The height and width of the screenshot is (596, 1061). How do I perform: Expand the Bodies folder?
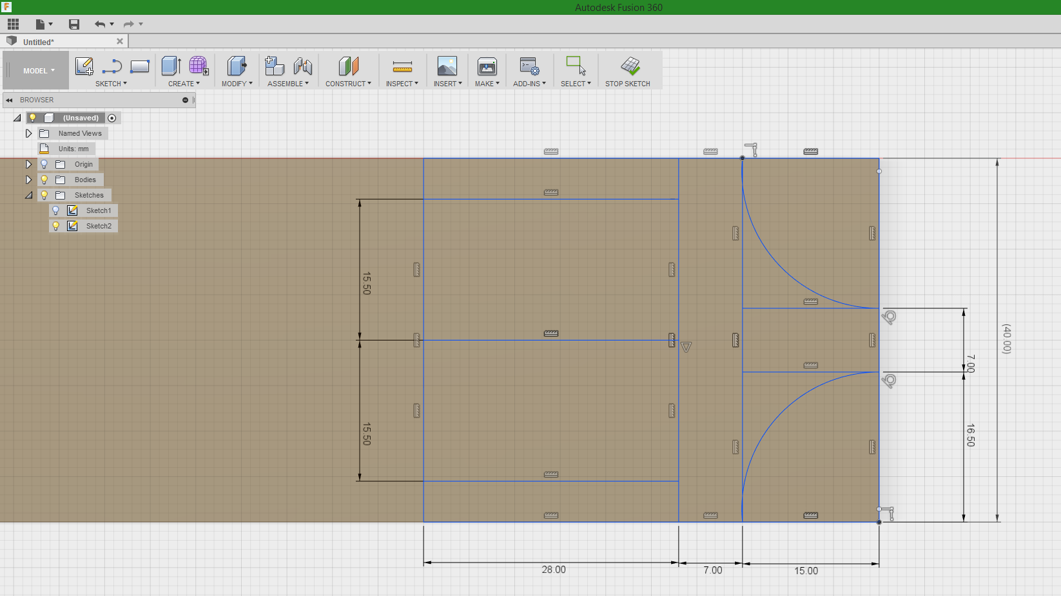[x=28, y=180]
